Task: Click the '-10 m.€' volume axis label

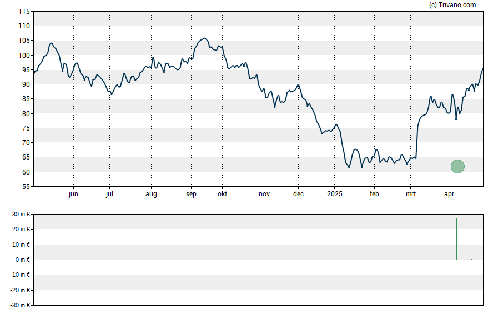Action: tap(20, 275)
